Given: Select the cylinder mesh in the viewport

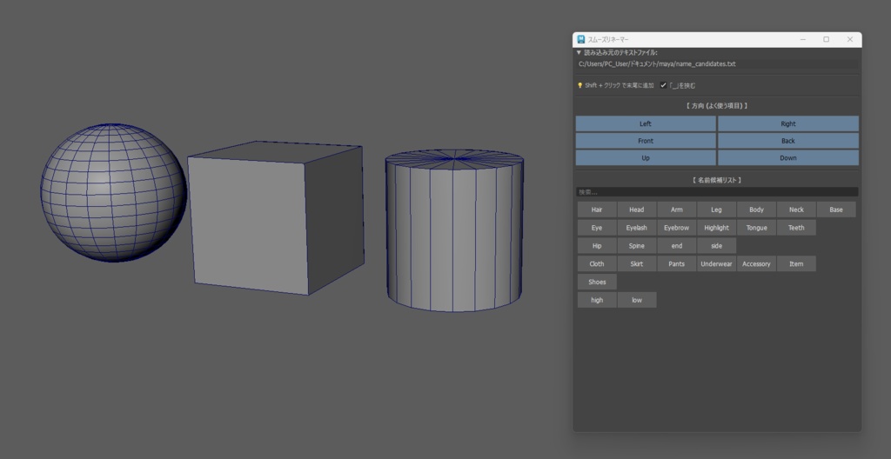Looking at the screenshot, I should 454,230.
